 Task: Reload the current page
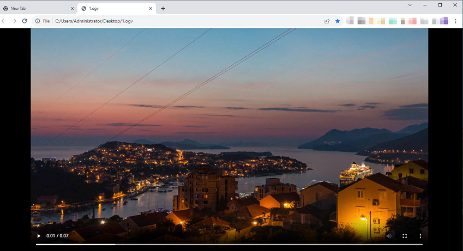(25, 21)
